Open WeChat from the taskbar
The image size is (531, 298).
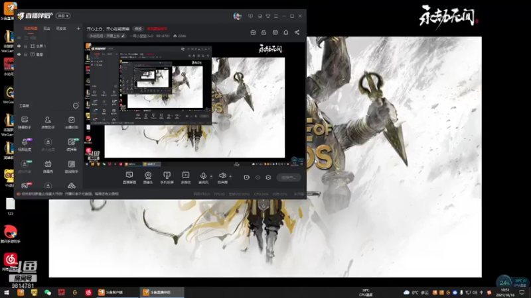48,292
